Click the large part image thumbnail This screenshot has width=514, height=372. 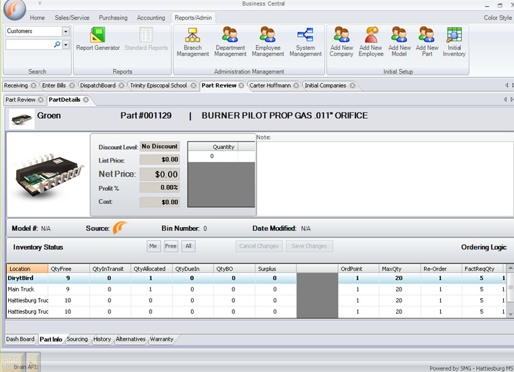click(x=48, y=175)
